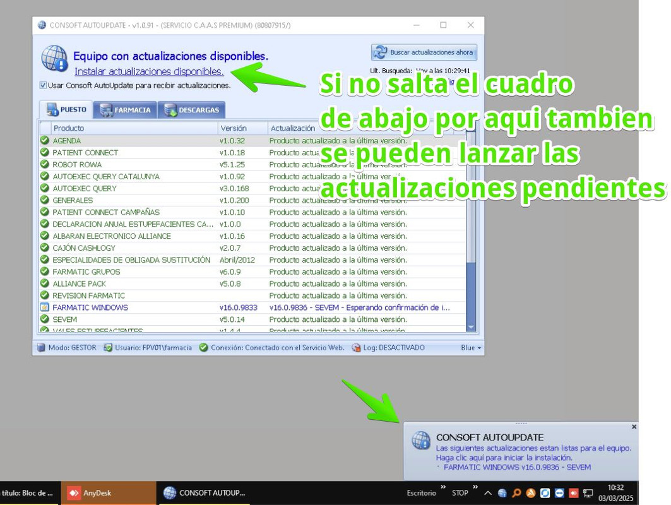
Task: Click Instalar actualizaciones disponibles link
Action: coord(149,71)
